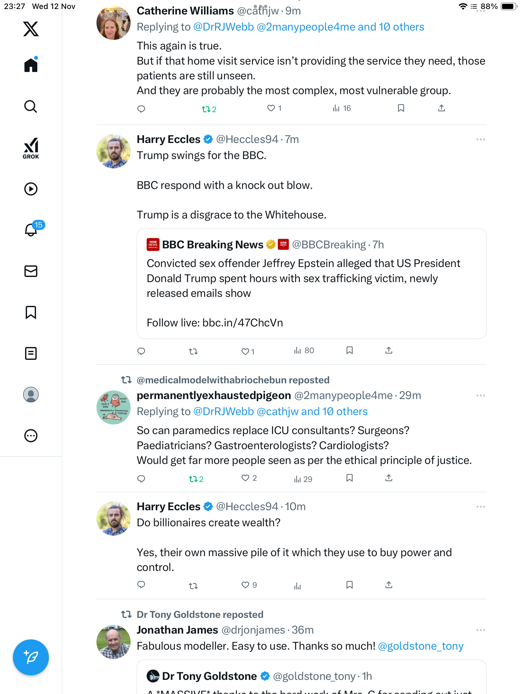The width and height of the screenshot is (521, 694).
Task: Open more options on Harry Eccles' BBC tweet
Action: click(x=480, y=139)
